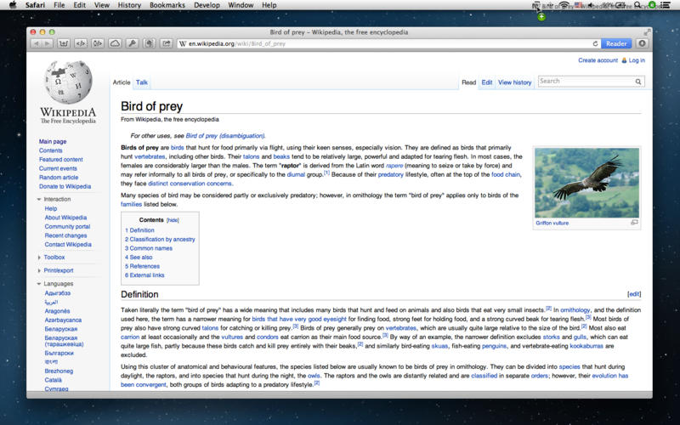Open the talons link in first paragraph
Viewport: 680px width, 425px height.
pos(251,156)
